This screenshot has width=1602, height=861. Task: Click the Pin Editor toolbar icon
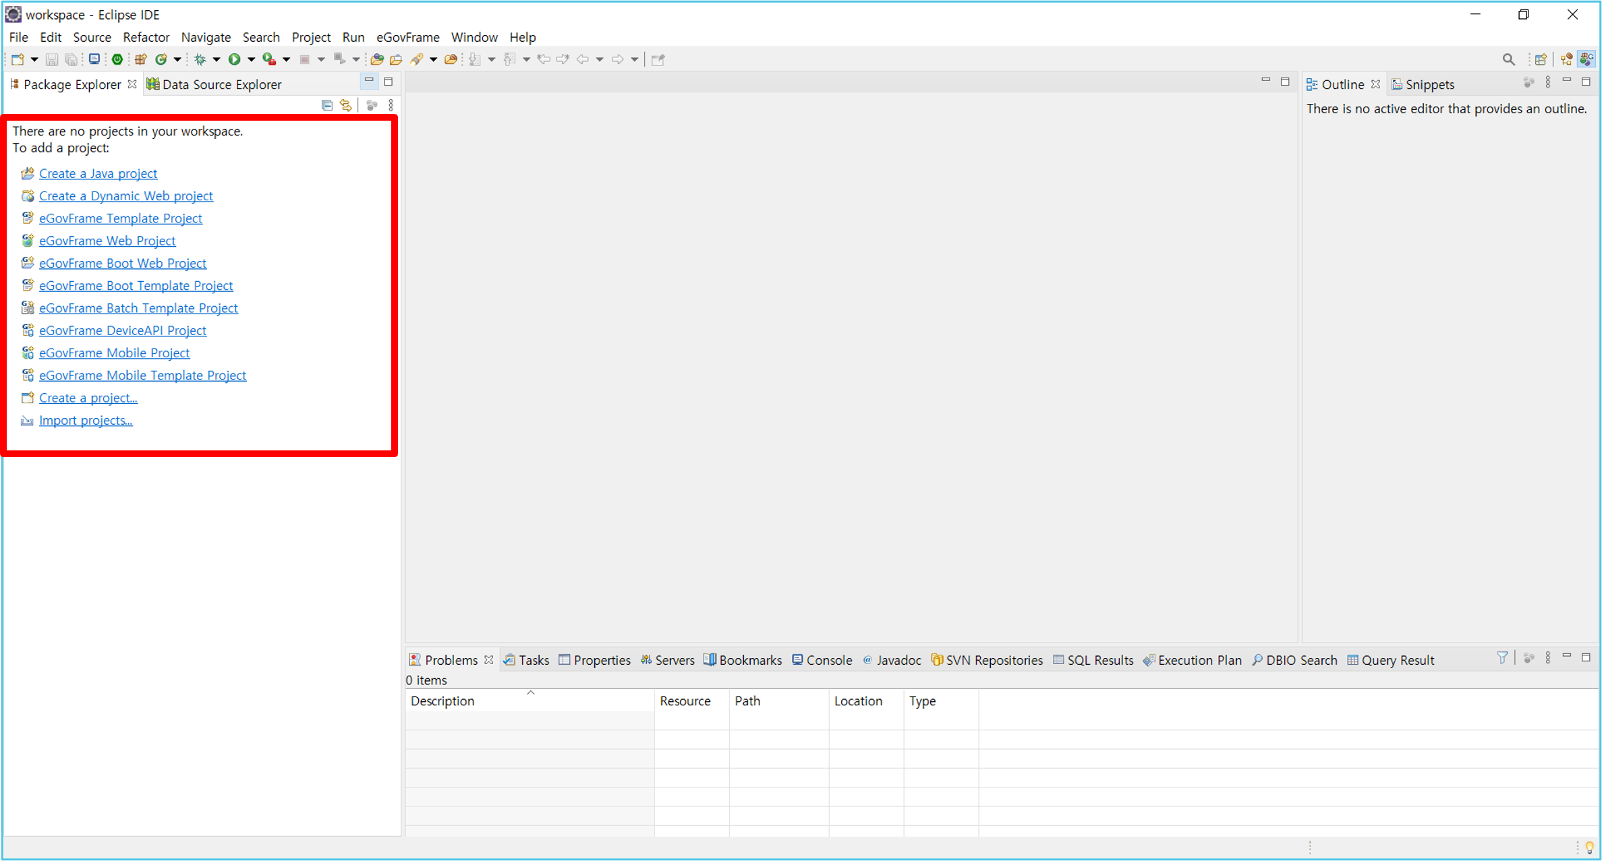coord(658,59)
